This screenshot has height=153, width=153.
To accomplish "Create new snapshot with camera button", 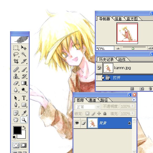I will [x=142, y=89].
